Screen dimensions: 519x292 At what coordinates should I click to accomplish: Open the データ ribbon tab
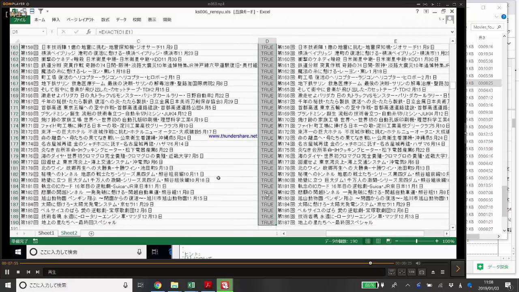tap(121, 19)
